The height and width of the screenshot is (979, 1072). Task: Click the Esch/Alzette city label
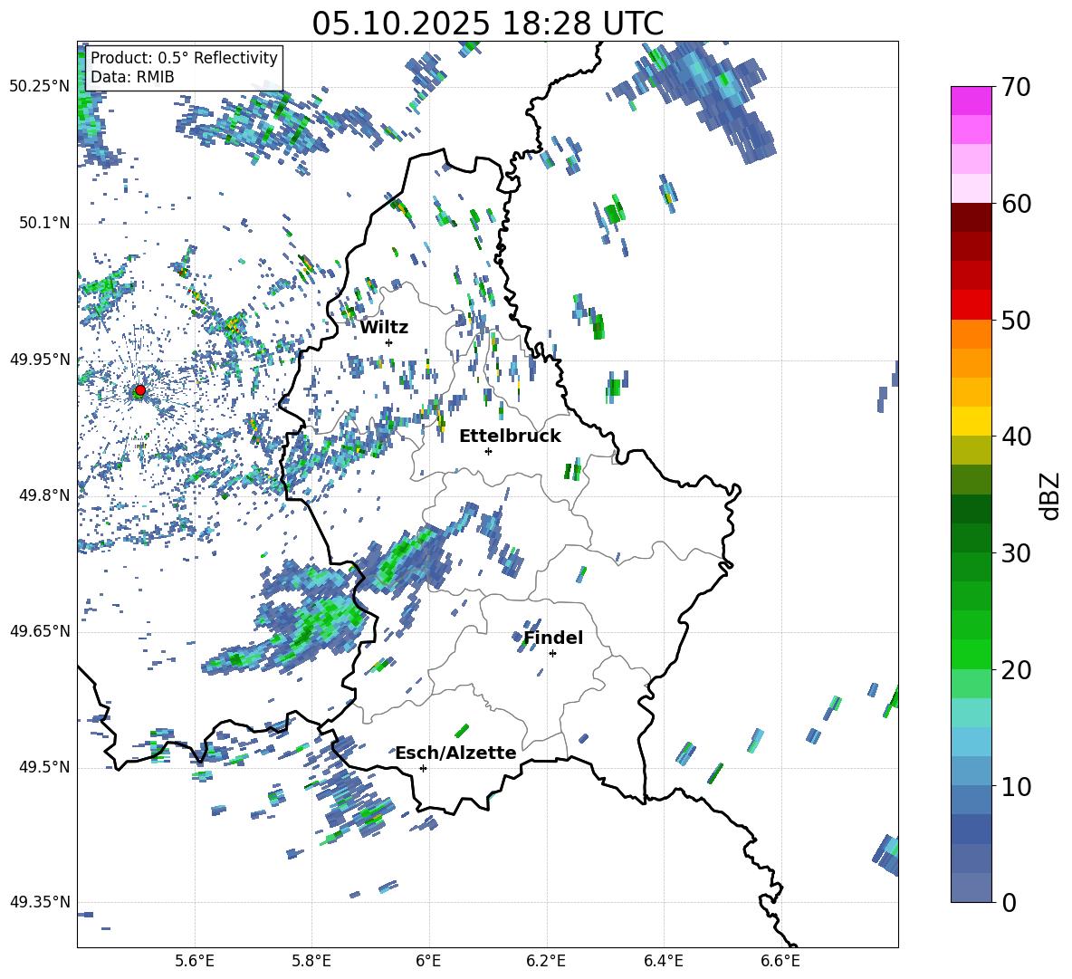(456, 753)
